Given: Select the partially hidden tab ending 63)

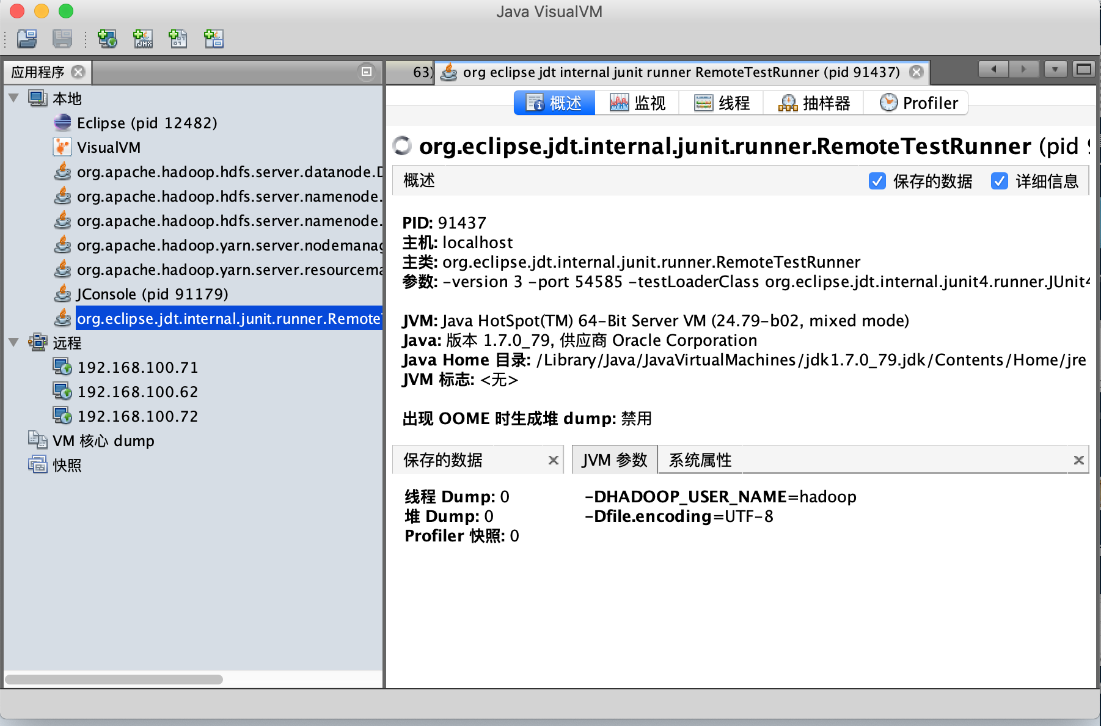Looking at the screenshot, I should click(411, 72).
